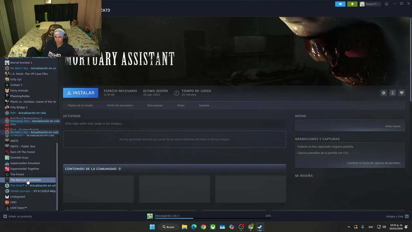Screen dimensions: 412x232
Task: Click the blue INSTALAR button
Action: (81, 93)
